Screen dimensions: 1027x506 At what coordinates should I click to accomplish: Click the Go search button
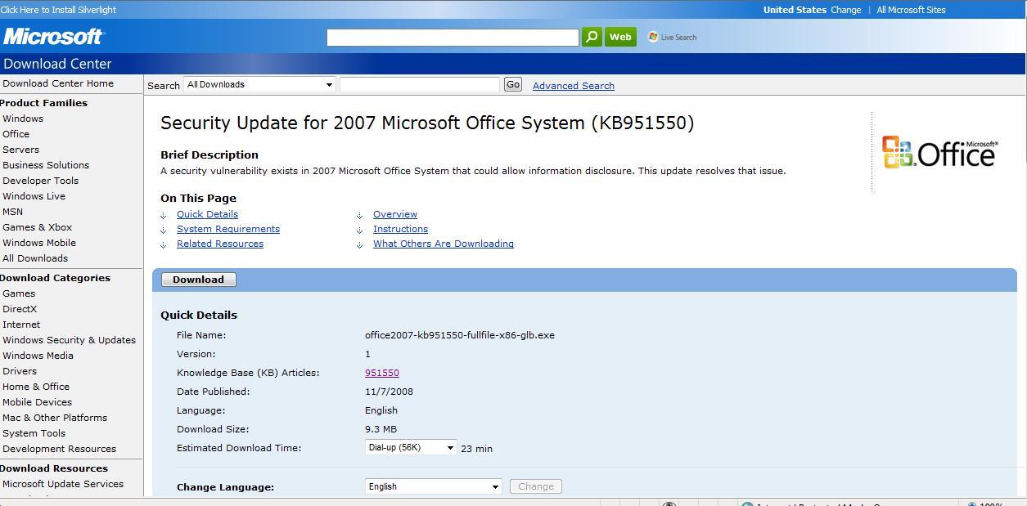click(x=513, y=84)
